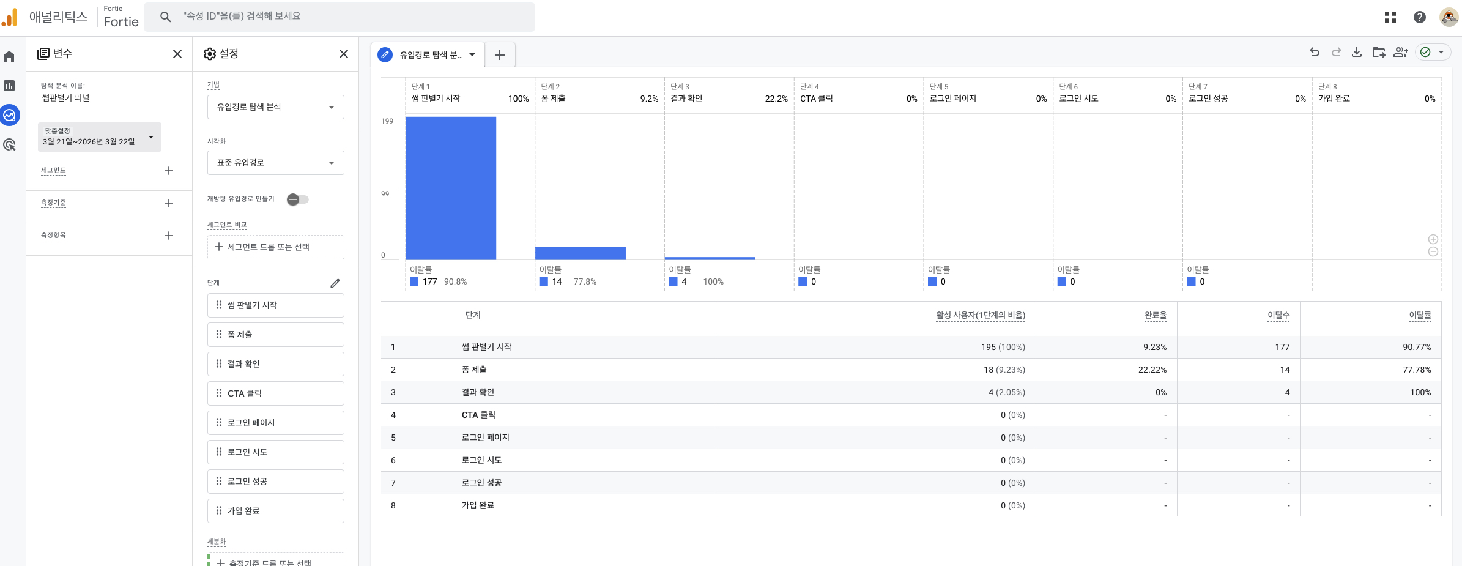Click 측정기준 드롭 또는 선택 breakdown zone
Viewport: 1462px width, 566px height.
click(x=276, y=560)
